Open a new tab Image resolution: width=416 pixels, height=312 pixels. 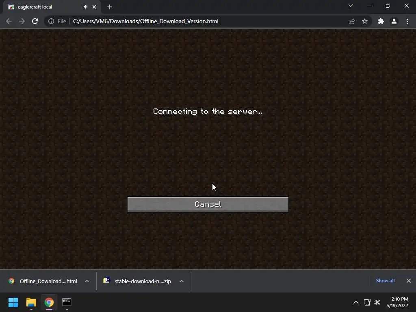click(110, 7)
